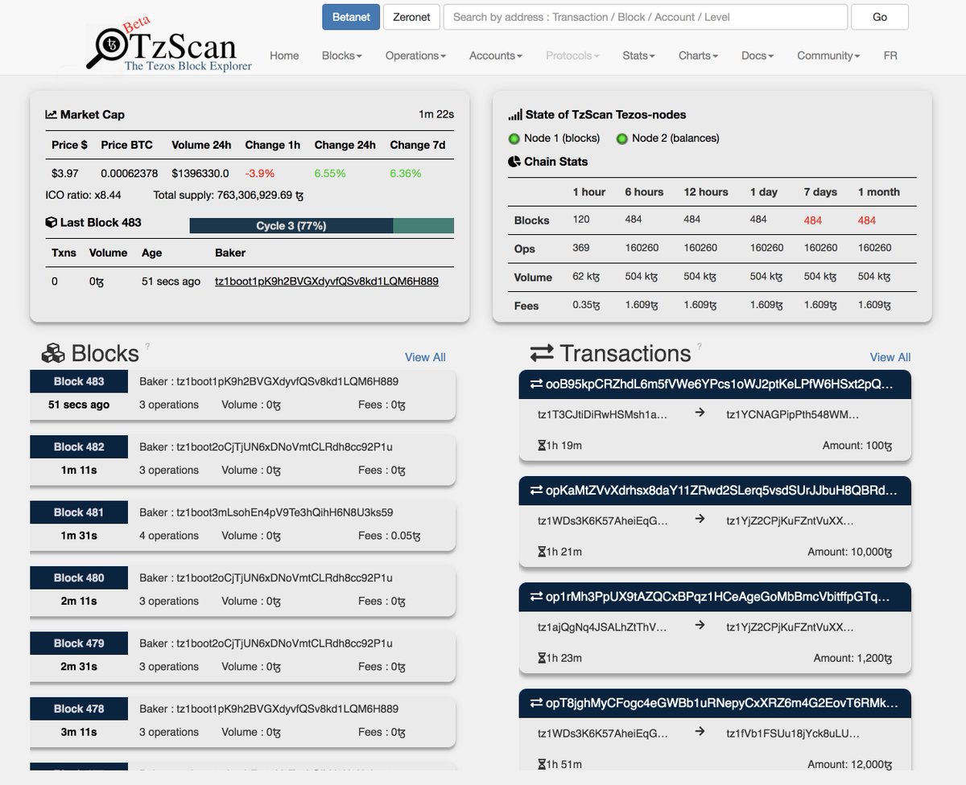The image size is (966, 785).
Task: Click the Baker tz1boot3mLsohEn4pV9Te3hQihH6N8U3ks59 text
Action: [x=266, y=512]
